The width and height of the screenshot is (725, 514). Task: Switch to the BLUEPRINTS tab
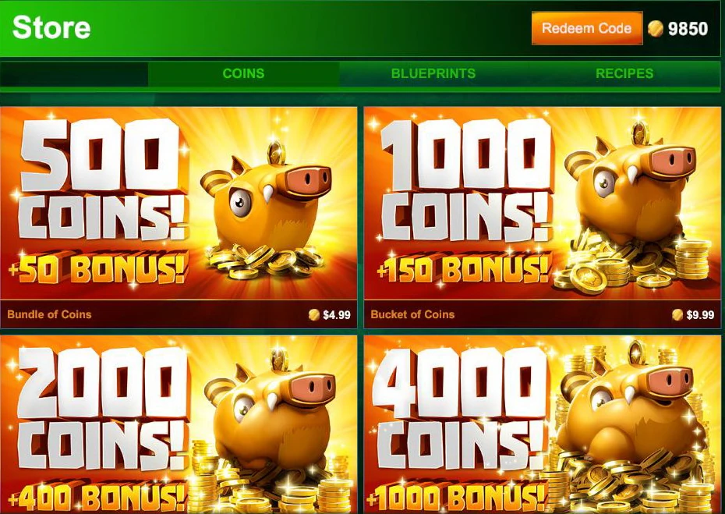433,73
